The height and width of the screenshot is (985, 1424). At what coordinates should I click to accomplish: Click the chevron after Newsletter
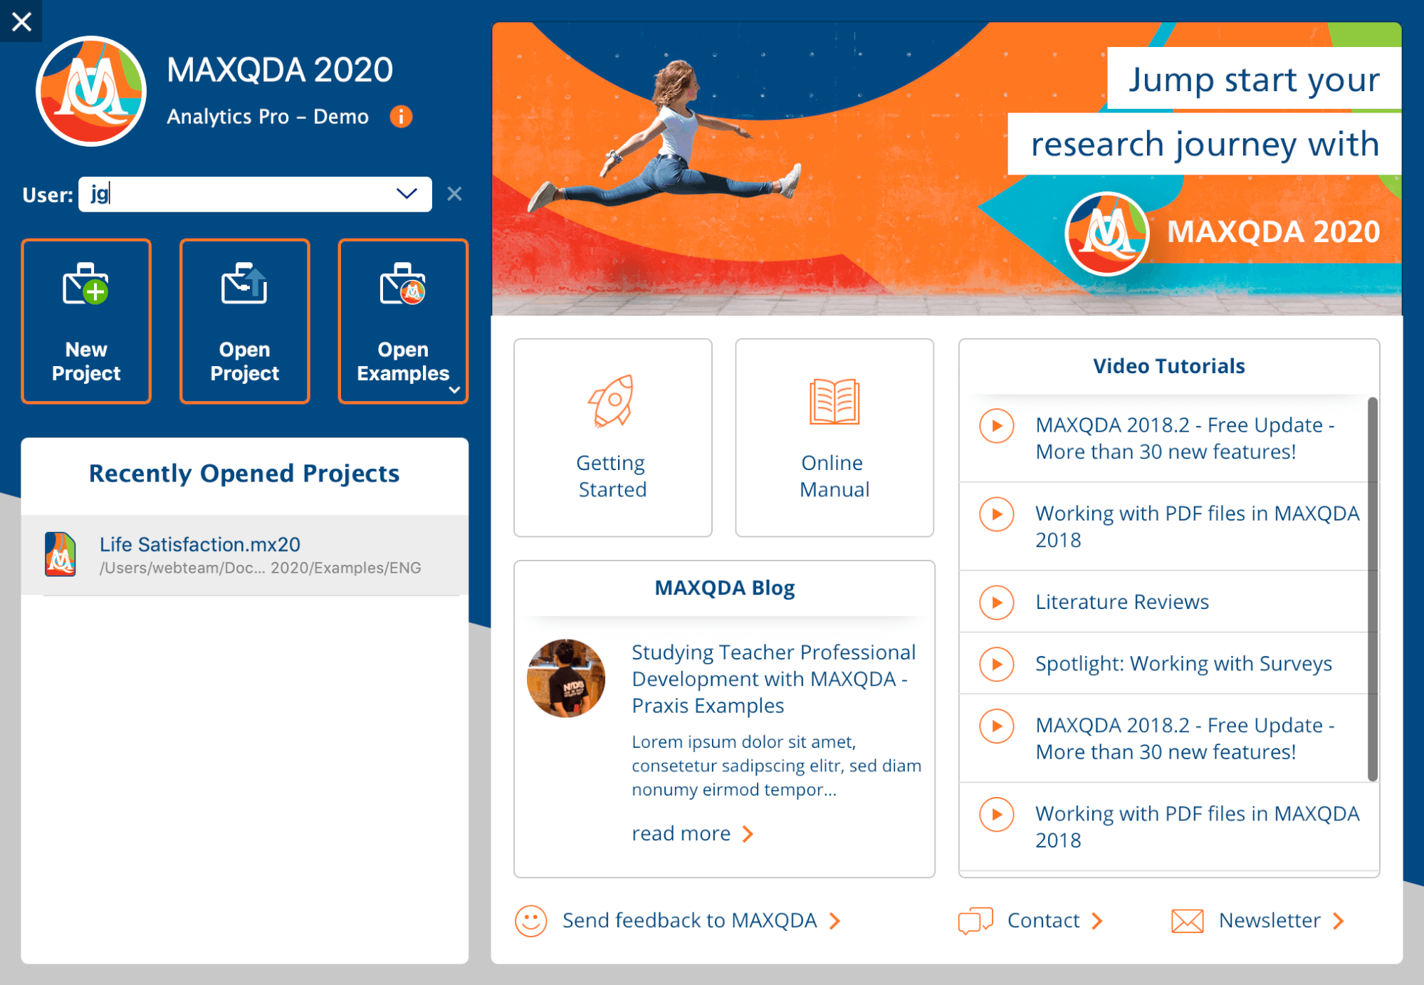1339,921
